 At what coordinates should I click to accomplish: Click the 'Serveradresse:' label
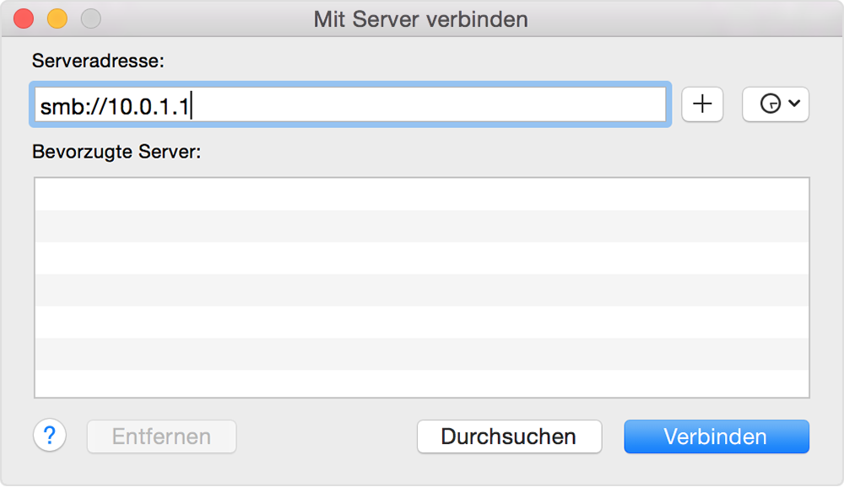[98, 61]
